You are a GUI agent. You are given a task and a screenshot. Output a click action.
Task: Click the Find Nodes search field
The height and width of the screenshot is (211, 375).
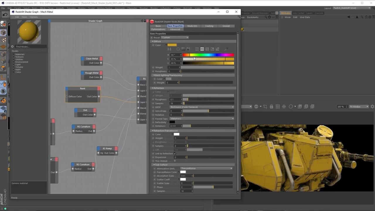pyautogui.click(x=29, y=47)
